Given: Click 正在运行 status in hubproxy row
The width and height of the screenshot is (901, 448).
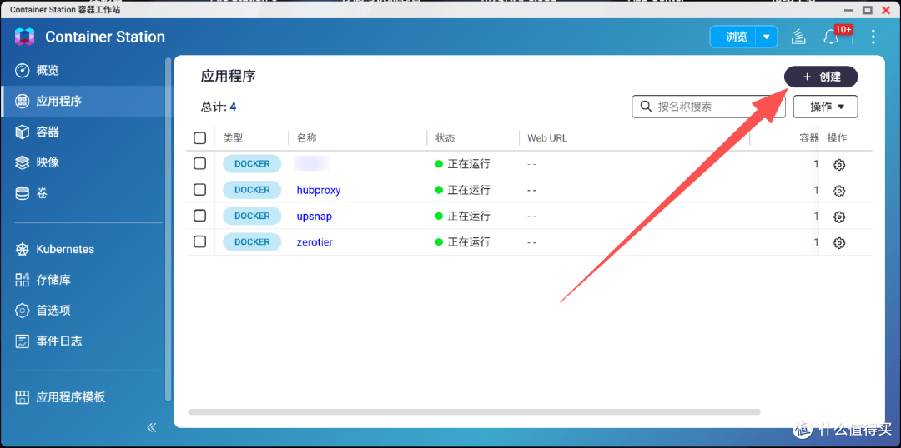Looking at the screenshot, I should coord(462,190).
